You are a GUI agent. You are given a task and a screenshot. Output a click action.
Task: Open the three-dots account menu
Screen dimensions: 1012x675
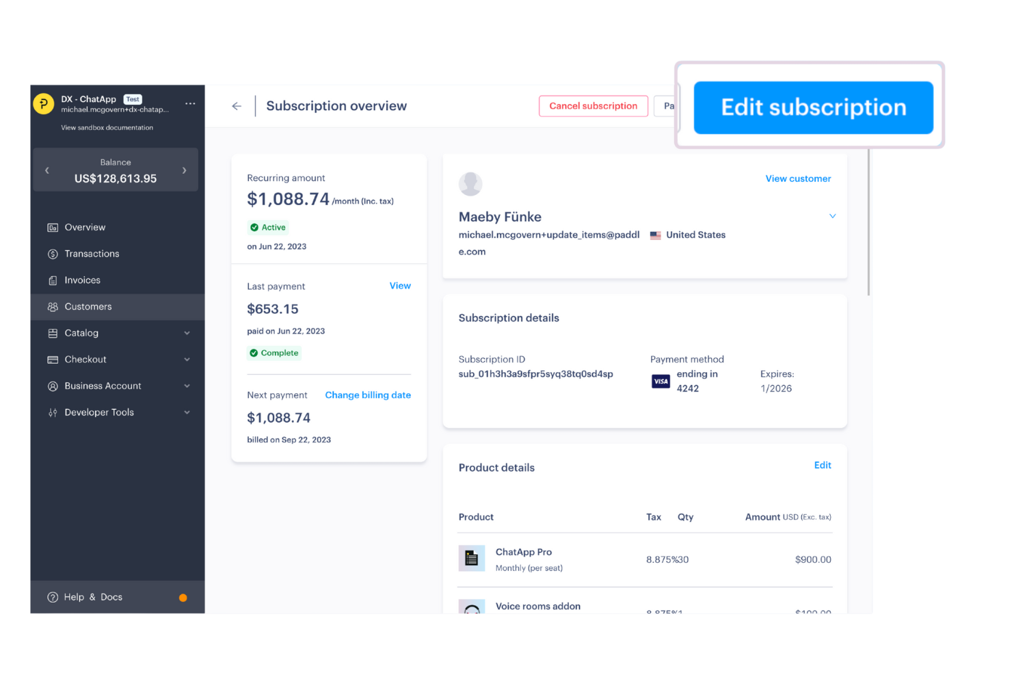click(190, 104)
